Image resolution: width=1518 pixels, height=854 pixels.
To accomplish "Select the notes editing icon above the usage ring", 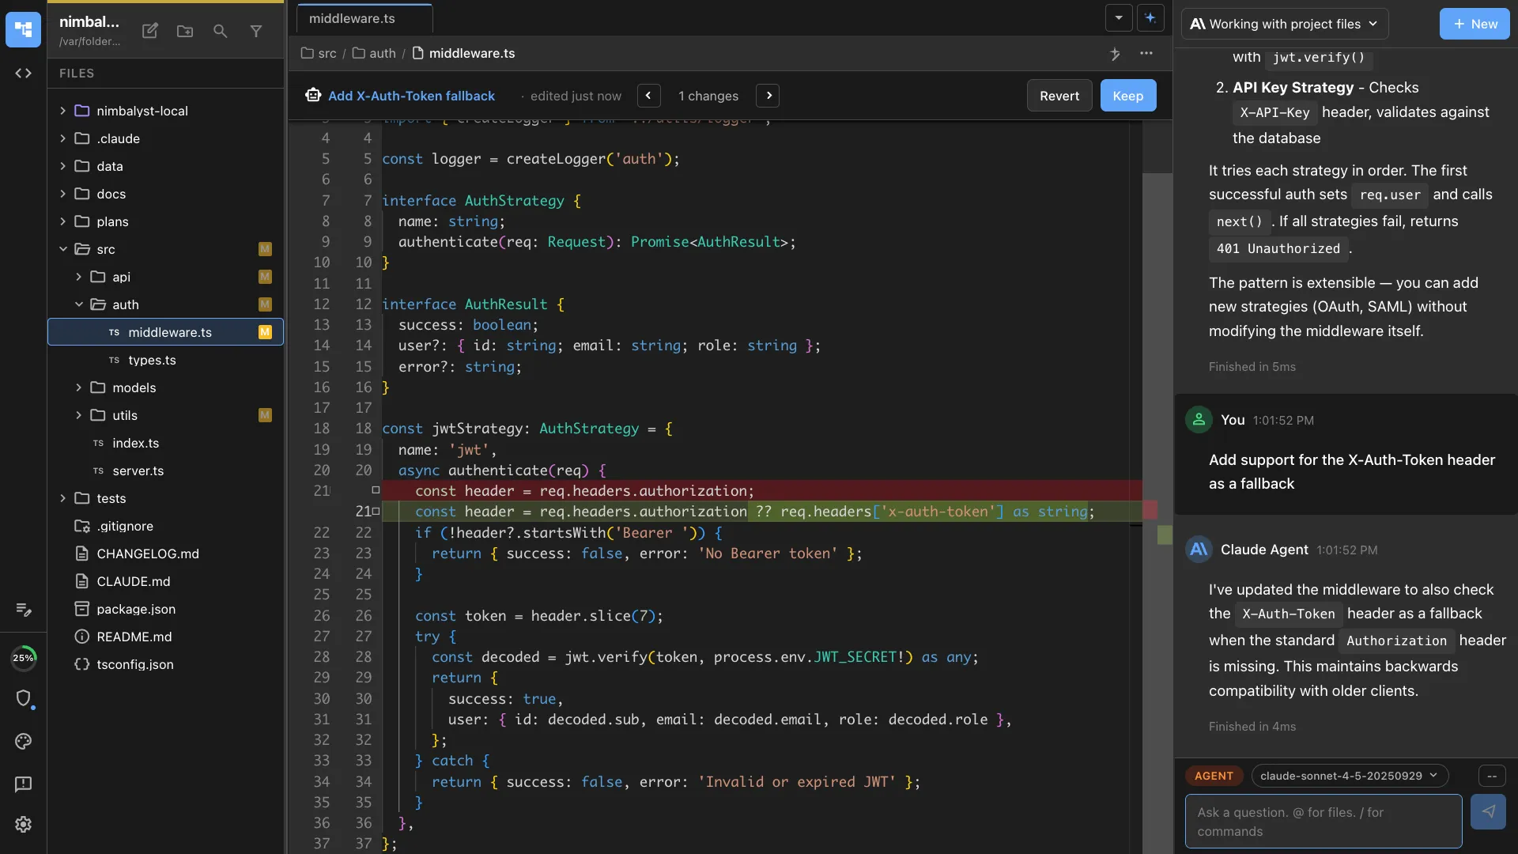I will click(24, 610).
